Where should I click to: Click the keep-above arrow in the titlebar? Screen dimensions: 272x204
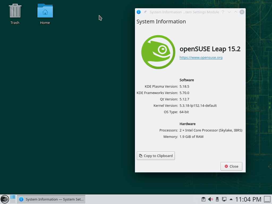click(x=235, y=12)
